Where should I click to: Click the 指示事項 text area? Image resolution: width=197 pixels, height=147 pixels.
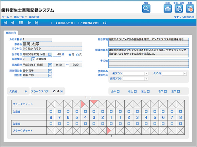click(x=148, y=42)
